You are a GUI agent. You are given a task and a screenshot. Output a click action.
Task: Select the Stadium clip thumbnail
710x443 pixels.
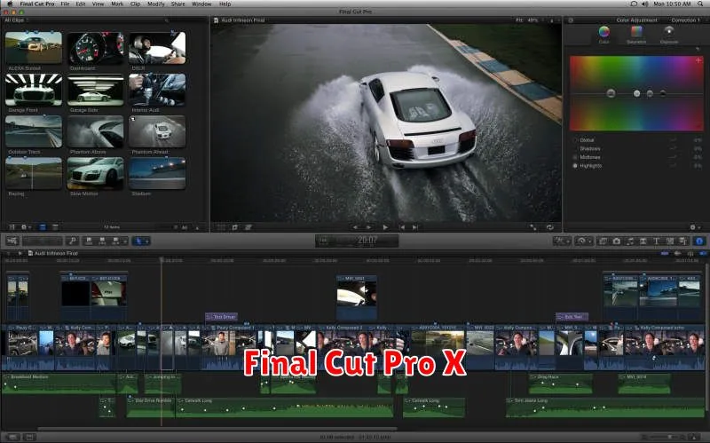157,173
